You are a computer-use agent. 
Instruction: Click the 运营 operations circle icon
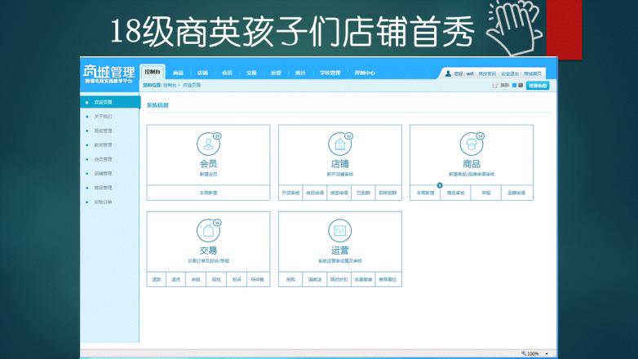point(339,231)
